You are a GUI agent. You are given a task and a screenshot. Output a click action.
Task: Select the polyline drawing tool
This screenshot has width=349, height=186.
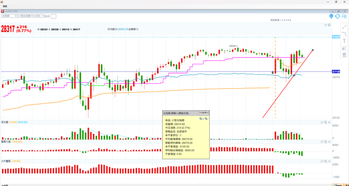[344, 34]
